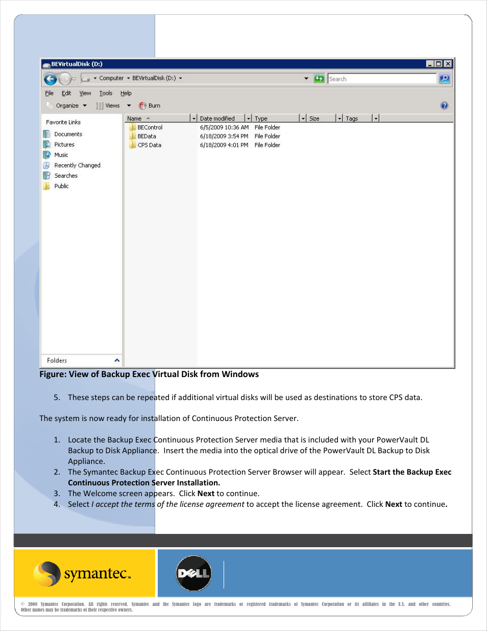
Task: Select the CPS Data folder
Action: (x=150, y=145)
